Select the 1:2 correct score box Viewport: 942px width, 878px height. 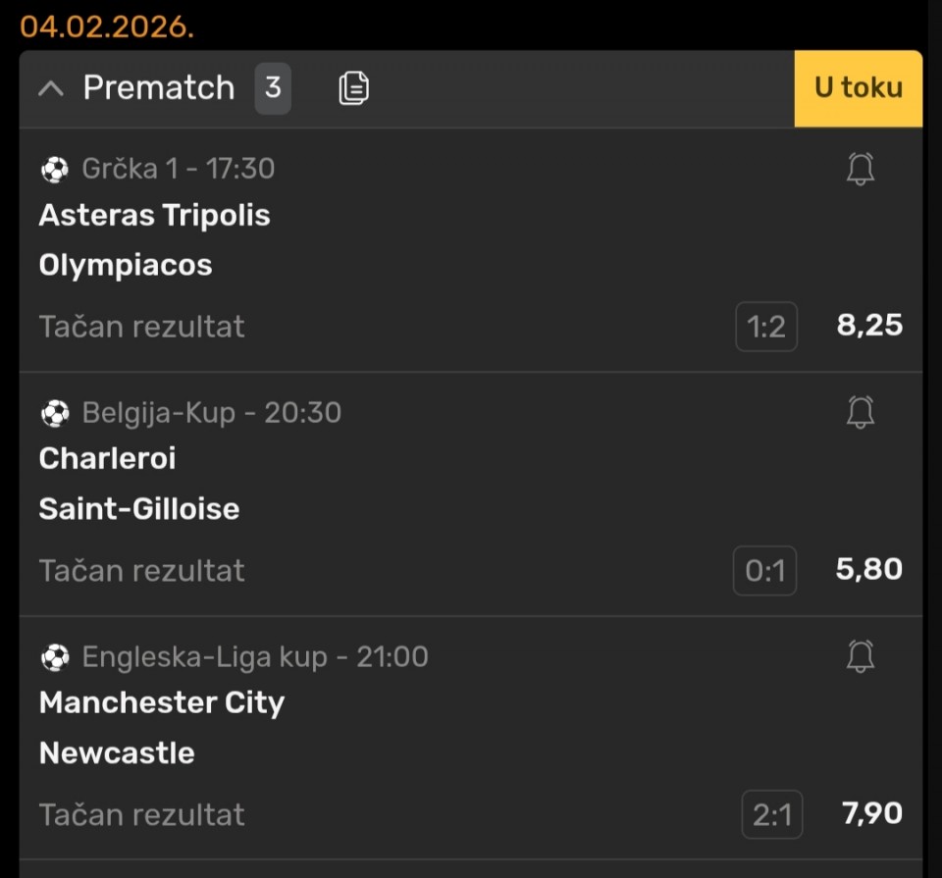(766, 327)
